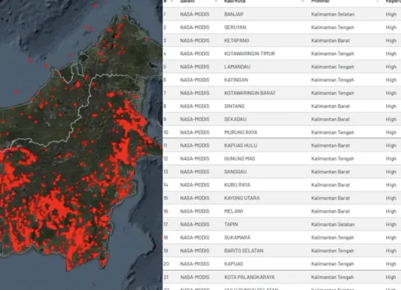Select the TAPIN regency cell
The image size is (401, 290).
coord(231,225)
